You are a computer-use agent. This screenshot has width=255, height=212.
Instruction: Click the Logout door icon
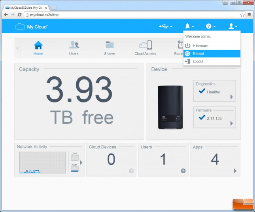187,61
